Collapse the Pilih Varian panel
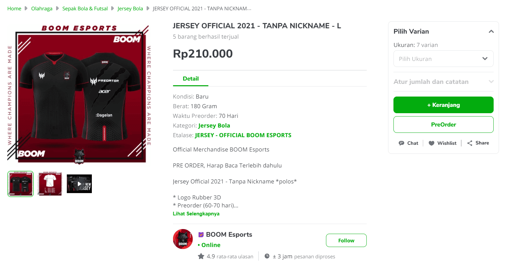This screenshot has height=263, width=506. (x=491, y=32)
